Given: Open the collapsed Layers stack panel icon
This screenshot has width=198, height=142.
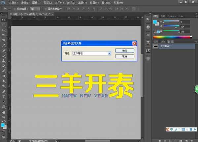Looking at the screenshot, I should 148,43.
